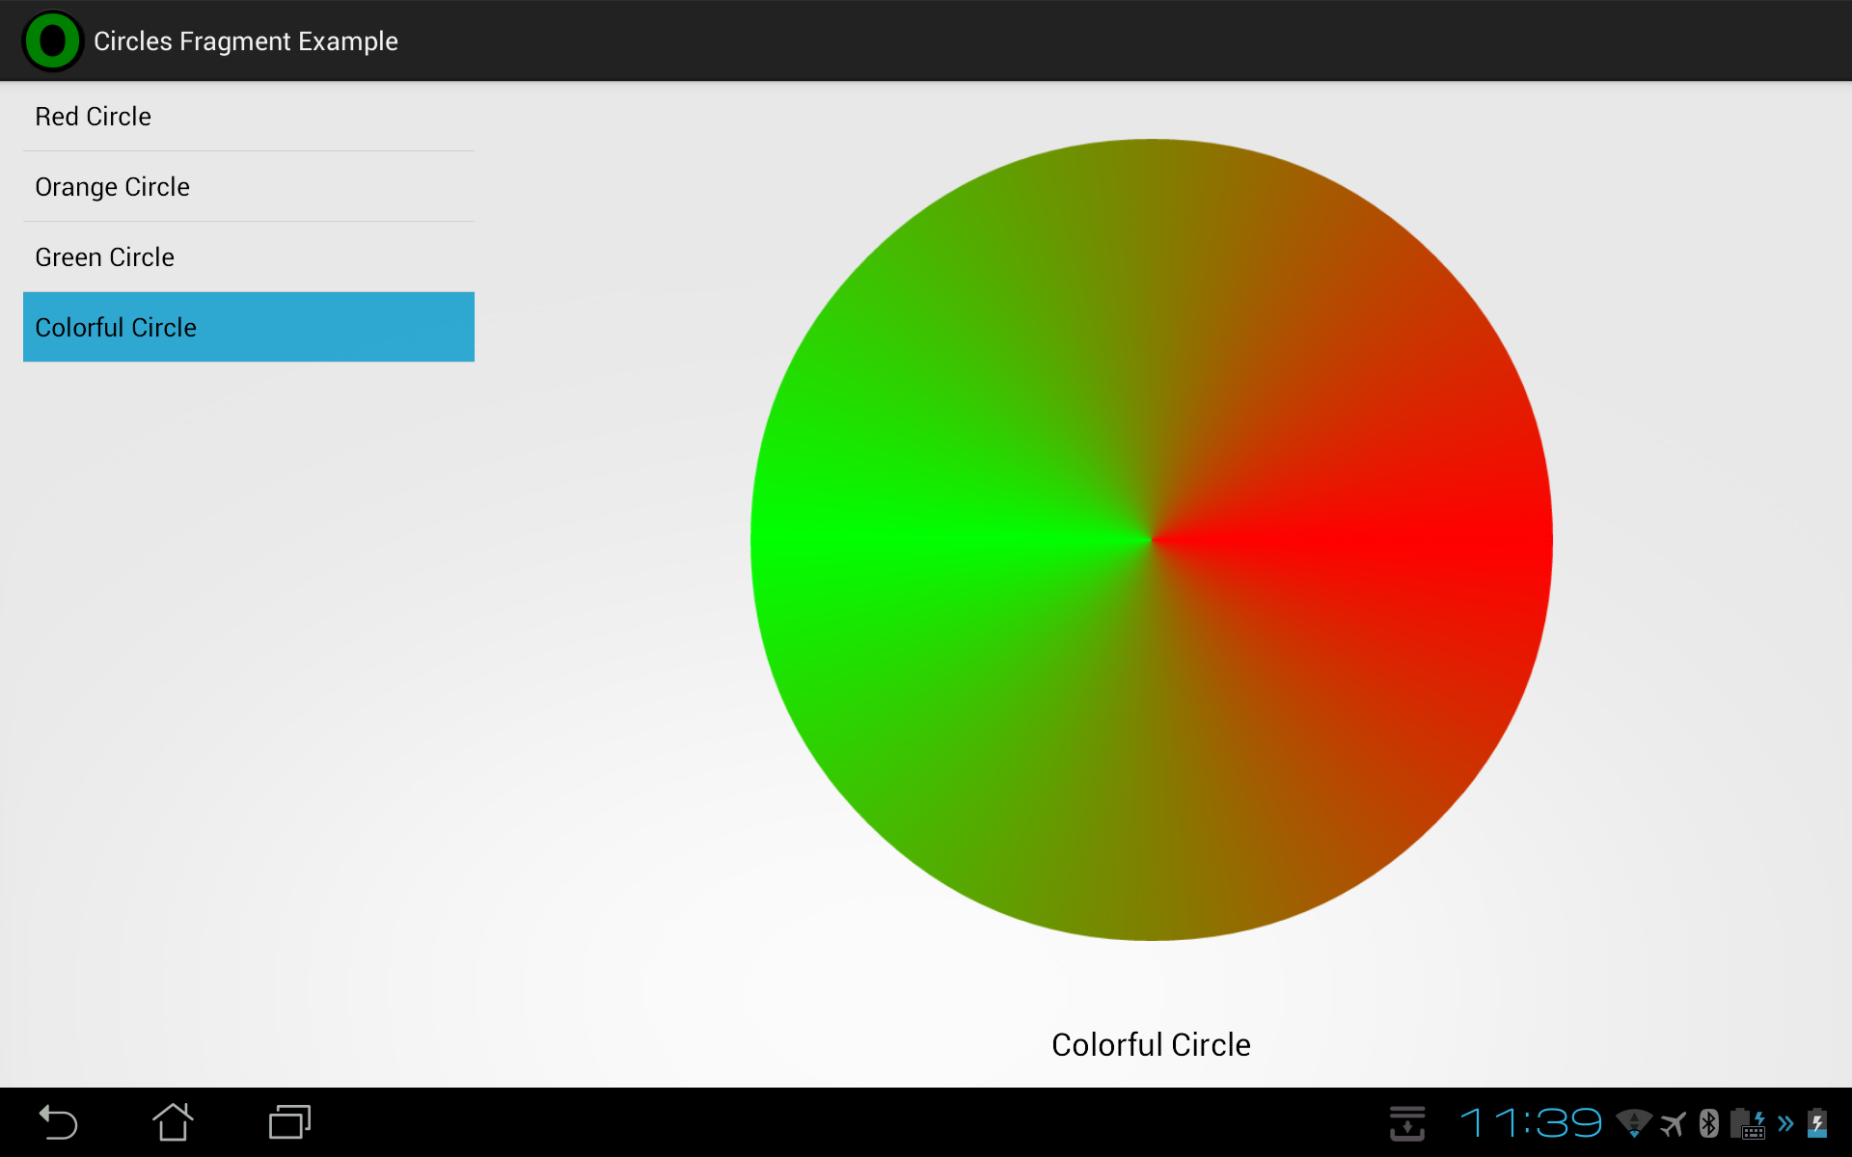This screenshot has height=1157, width=1852.
Task: Show recent apps
Action: pyautogui.click(x=289, y=1122)
